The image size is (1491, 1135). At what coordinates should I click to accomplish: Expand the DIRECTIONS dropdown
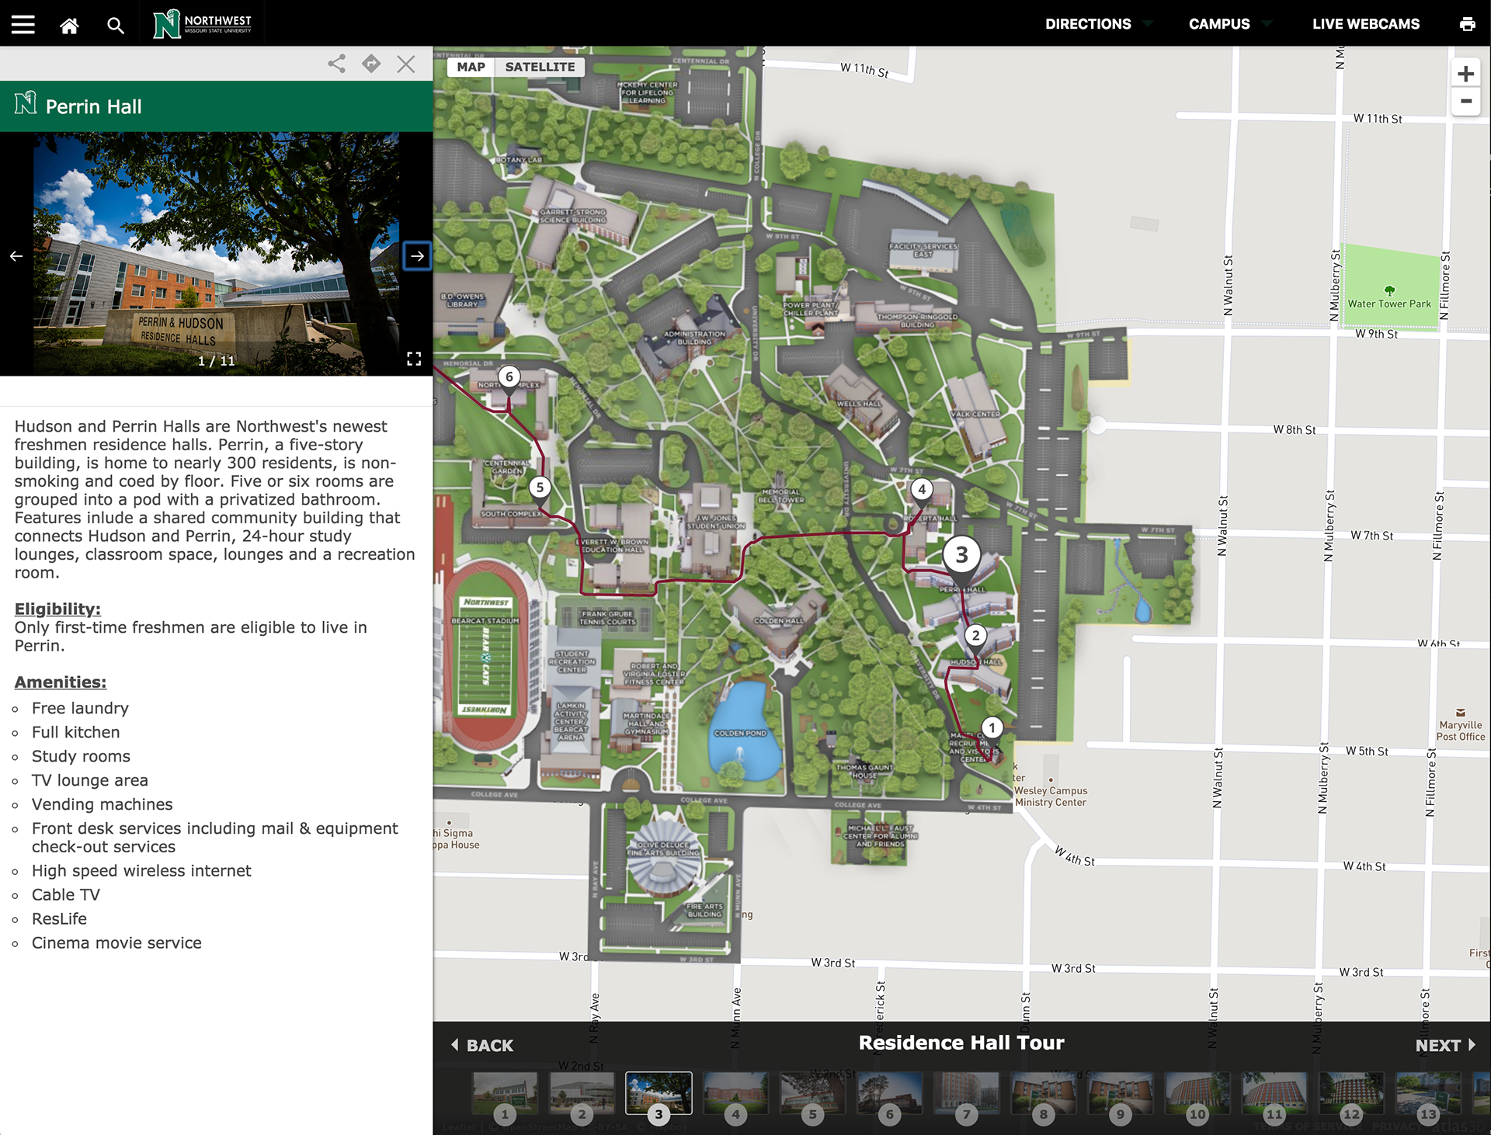click(1097, 24)
